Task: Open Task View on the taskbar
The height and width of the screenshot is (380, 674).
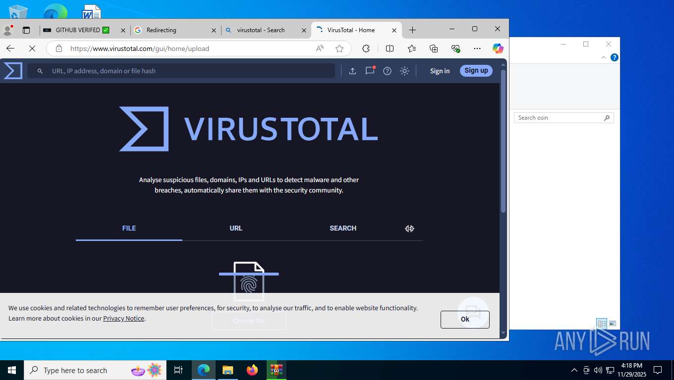Action: 178,370
